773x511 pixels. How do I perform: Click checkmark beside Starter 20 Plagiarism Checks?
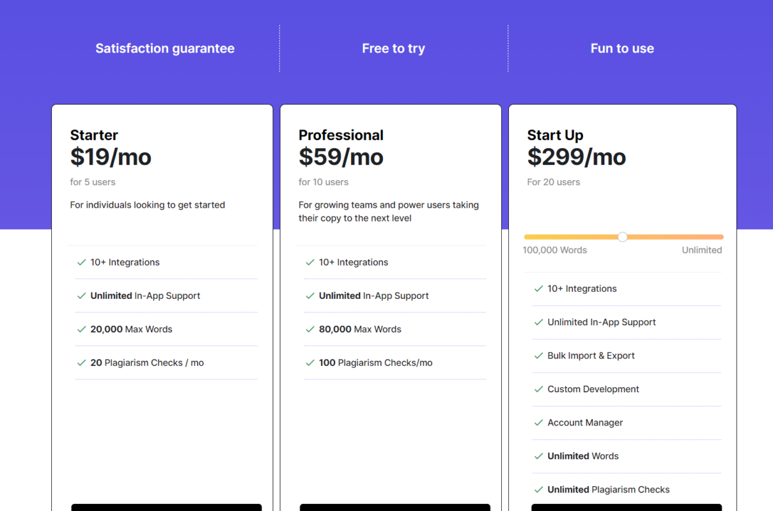(81, 363)
